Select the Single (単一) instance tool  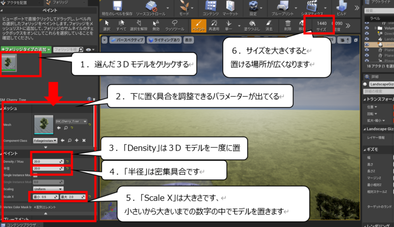pyautogui.click(x=229, y=26)
